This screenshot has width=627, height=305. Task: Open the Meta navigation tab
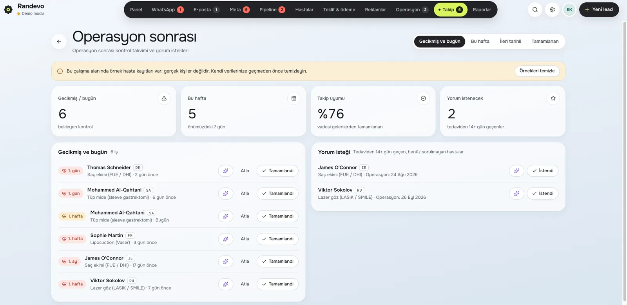(x=239, y=10)
